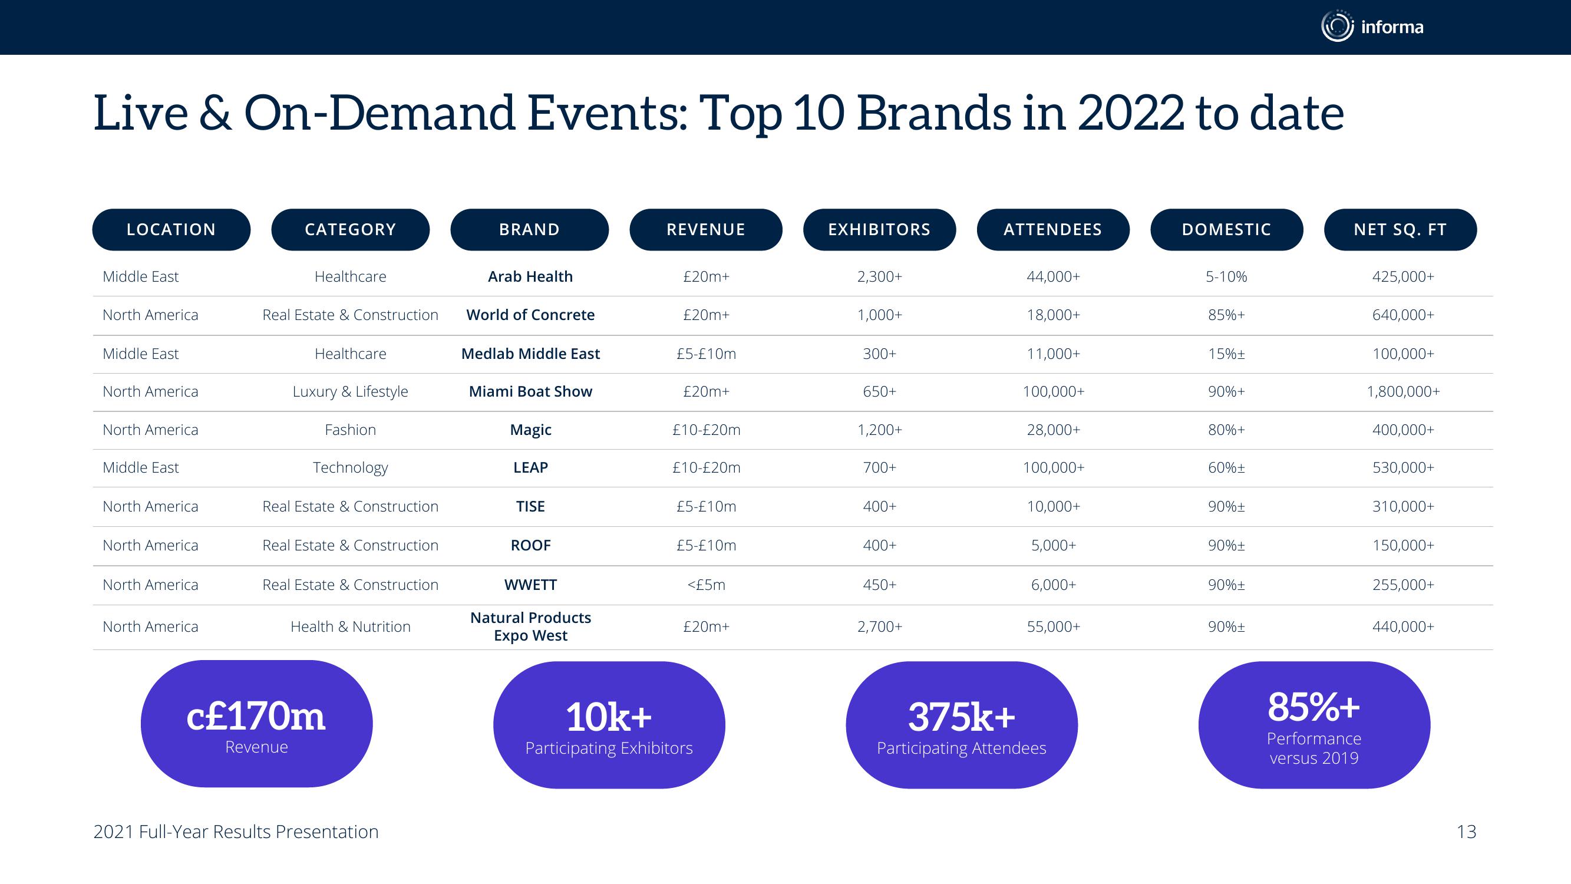The image size is (1571, 884).
Task: Click the BRAND column header
Action: (x=529, y=229)
